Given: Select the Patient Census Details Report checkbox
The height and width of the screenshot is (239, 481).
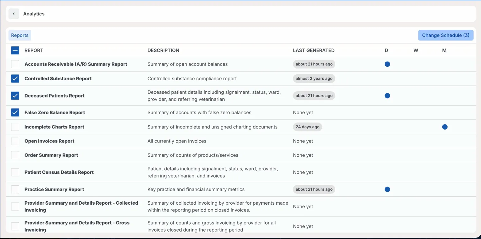Looking at the screenshot, I should 15,172.
